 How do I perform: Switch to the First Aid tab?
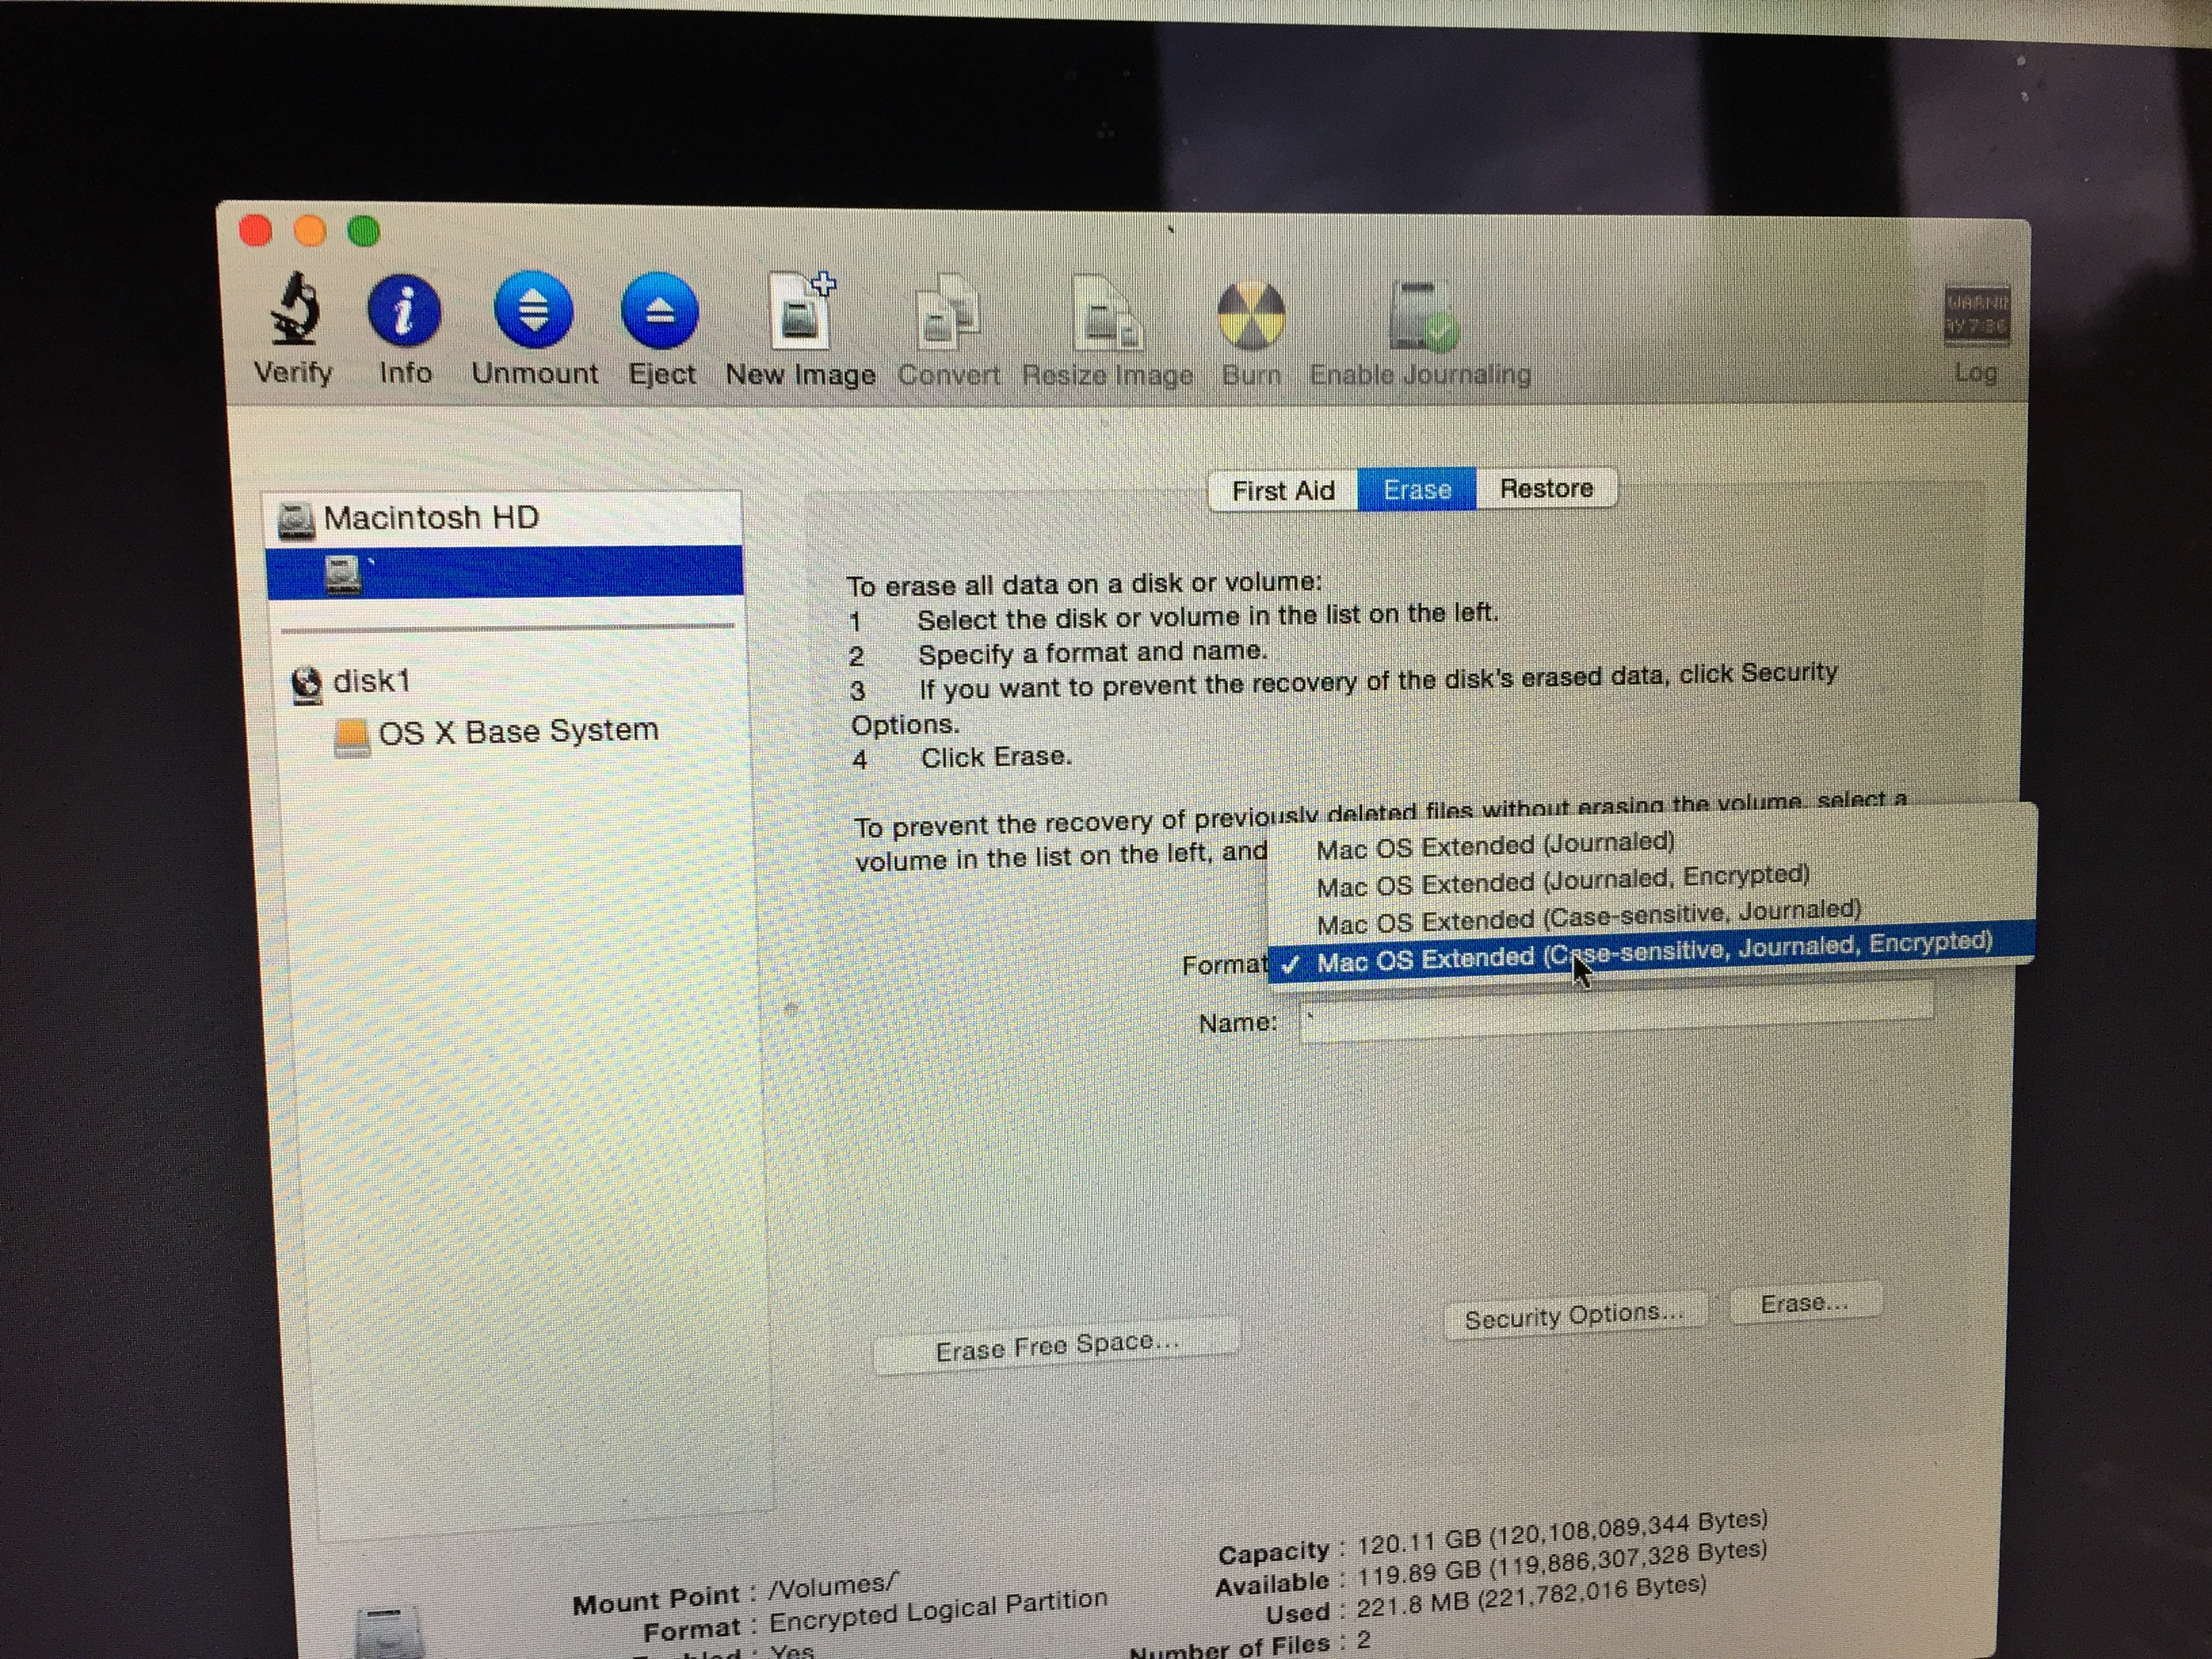[1283, 491]
